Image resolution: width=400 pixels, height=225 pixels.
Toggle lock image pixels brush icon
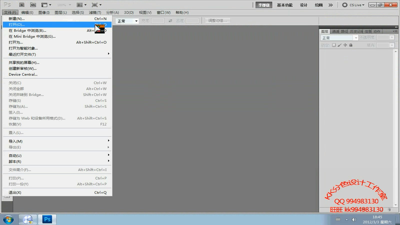click(x=339, y=45)
